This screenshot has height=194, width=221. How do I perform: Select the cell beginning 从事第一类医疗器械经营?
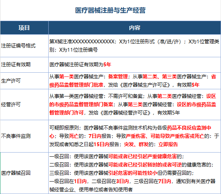[135, 104]
